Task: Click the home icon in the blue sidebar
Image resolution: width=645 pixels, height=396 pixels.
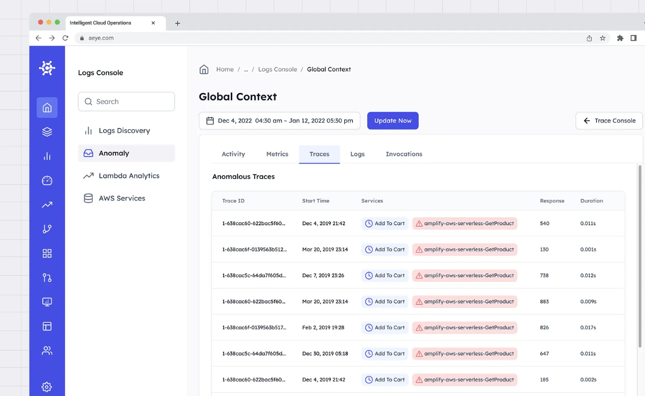Action: tap(47, 108)
